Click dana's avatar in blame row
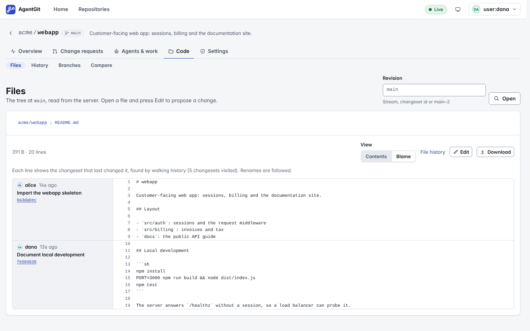530x331 pixels. coord(20,247)
